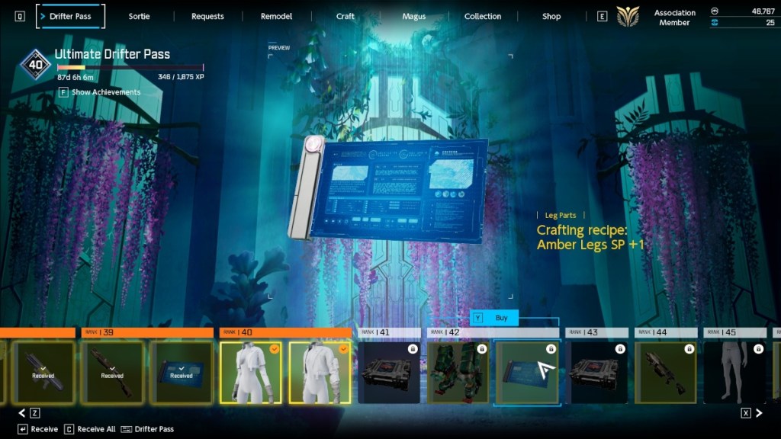Toggle the second rank 40 white outfit checkmark
The height and width of the screenshot is (439, 781).
click(342, 349)
